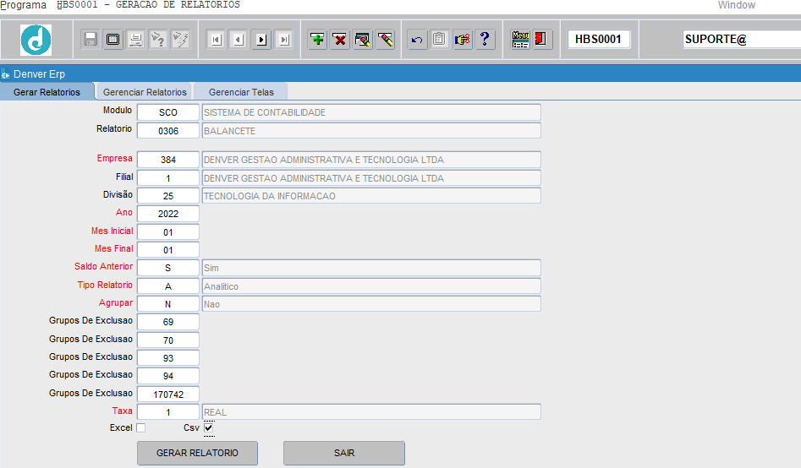This screenshot has height=468, width=801.
Task: Click Grupos De Exclusao field with 69
Action: pyautogui.click(x=168, y=322)
